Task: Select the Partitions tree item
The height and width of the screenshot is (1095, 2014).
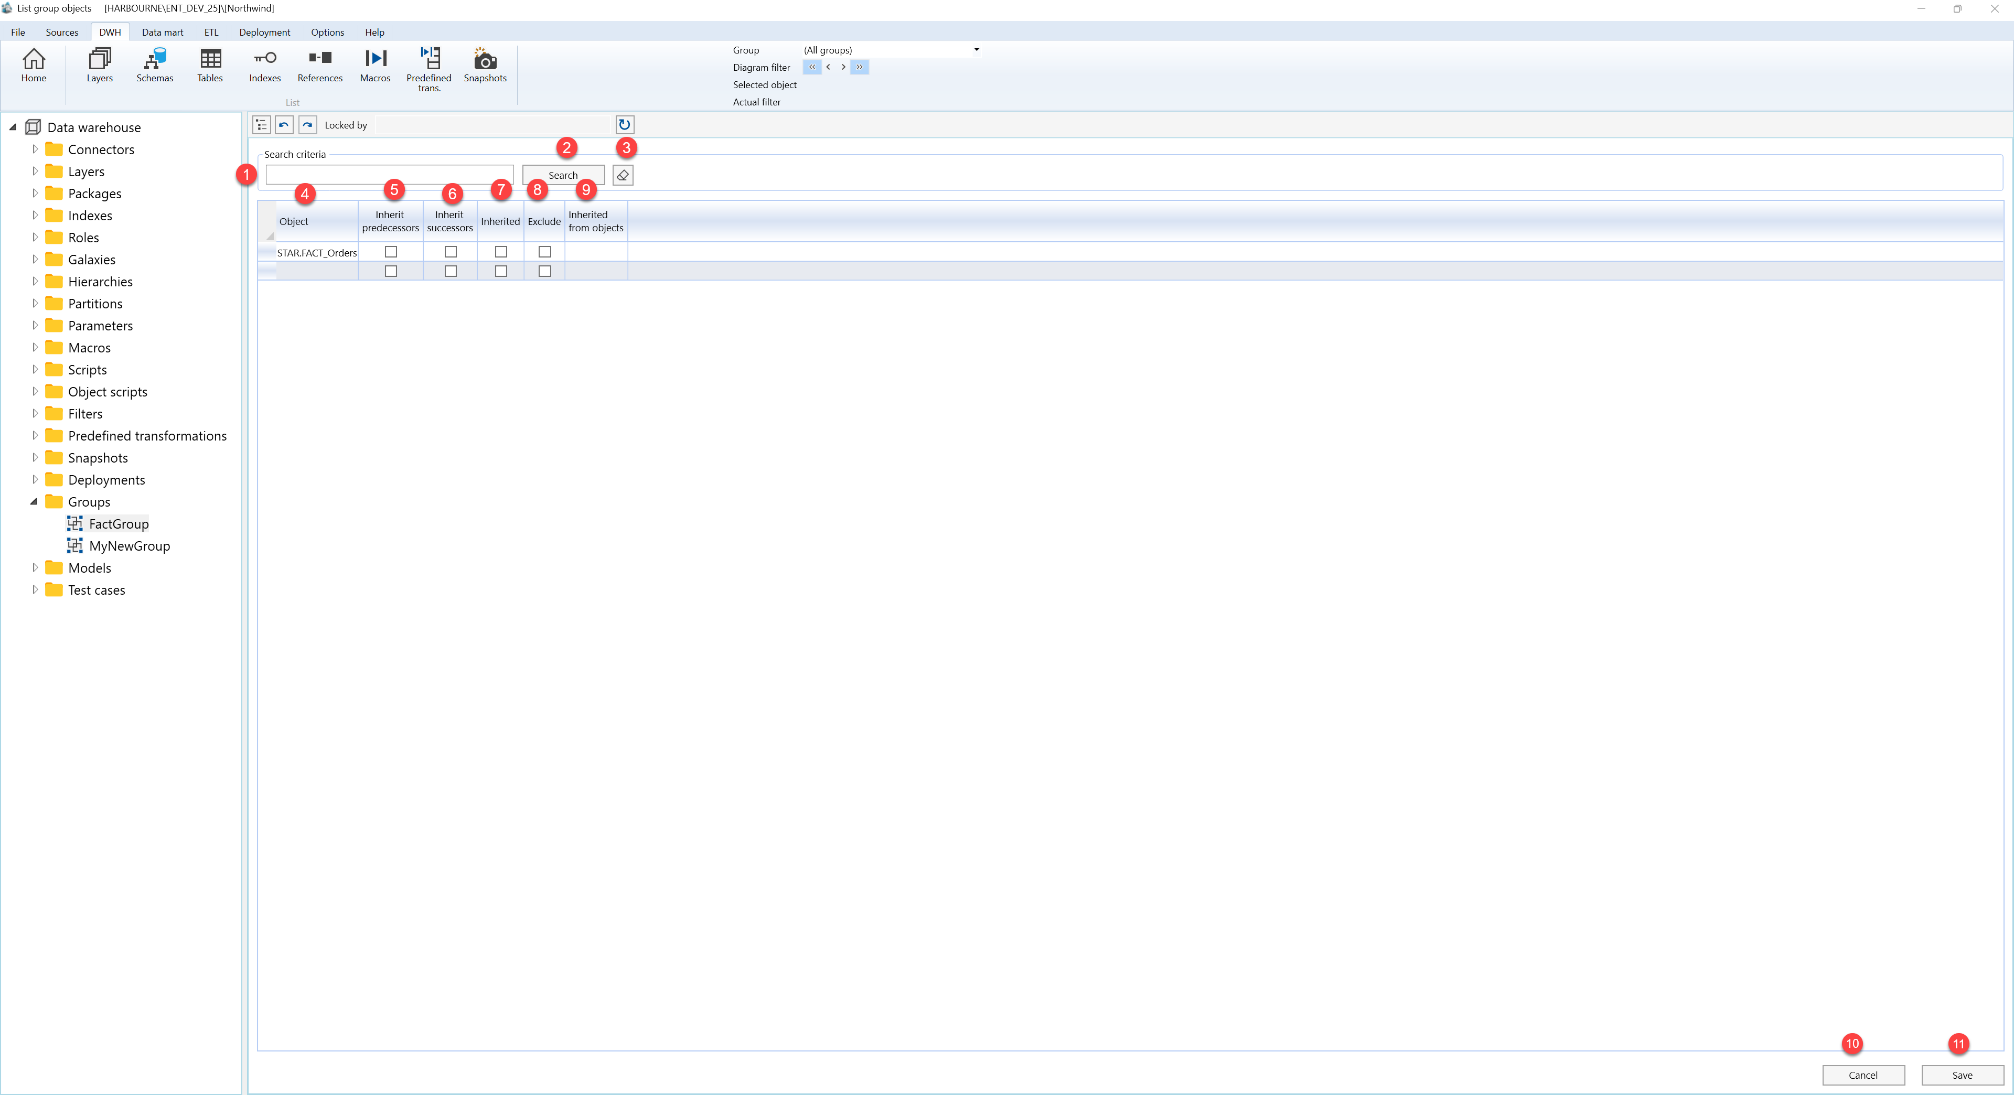Action: pyautogui.click(x=94, y=303)
